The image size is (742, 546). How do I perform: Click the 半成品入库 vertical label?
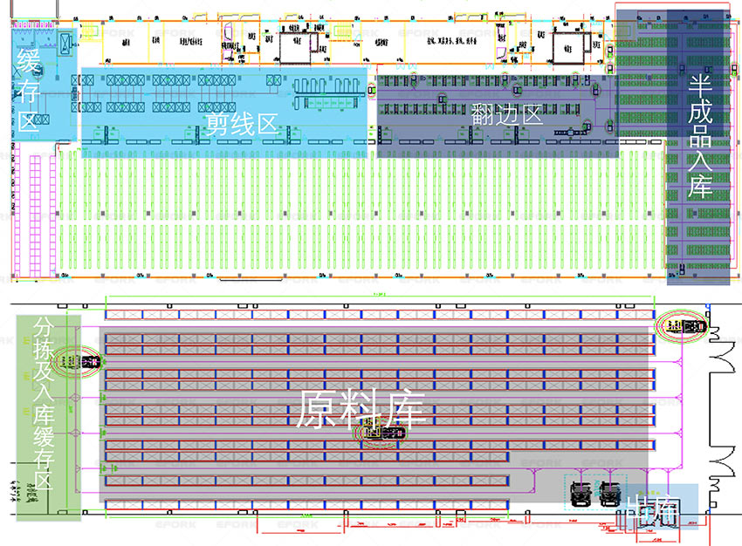coord(698,135)
